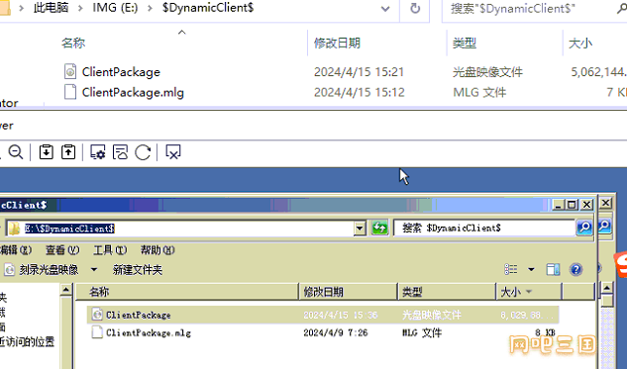Click the 新建文件夹 button
The width and height of the screenshot is (627, 369).
(137, 269)
